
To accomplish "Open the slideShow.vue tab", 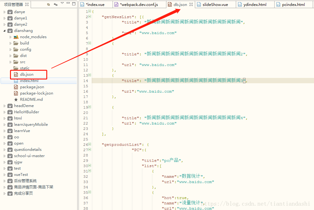I will [215, 4].
